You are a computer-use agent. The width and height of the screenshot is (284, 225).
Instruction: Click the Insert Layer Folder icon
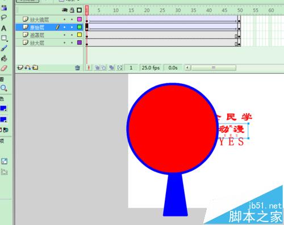pos(35,67)
